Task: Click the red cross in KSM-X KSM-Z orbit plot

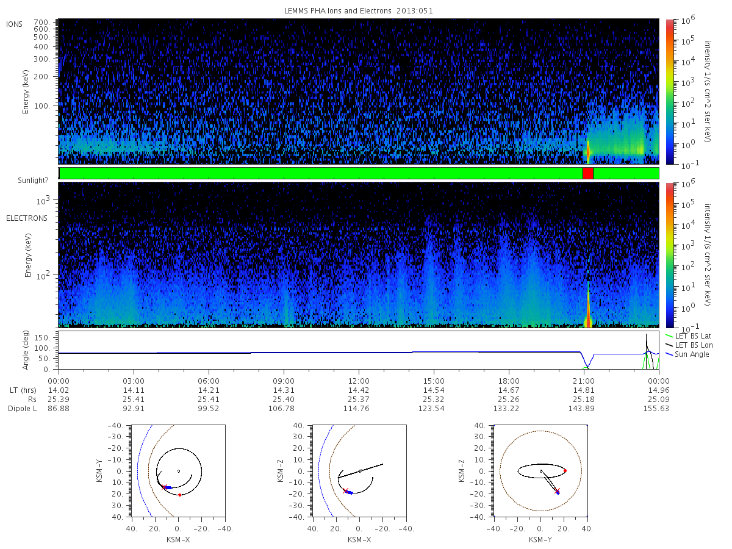Action: pyautogui.click(x=345, y=490)
